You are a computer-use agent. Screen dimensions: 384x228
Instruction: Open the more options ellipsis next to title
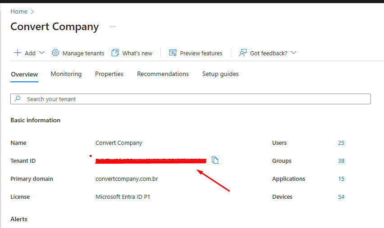(x=113, y=27)
